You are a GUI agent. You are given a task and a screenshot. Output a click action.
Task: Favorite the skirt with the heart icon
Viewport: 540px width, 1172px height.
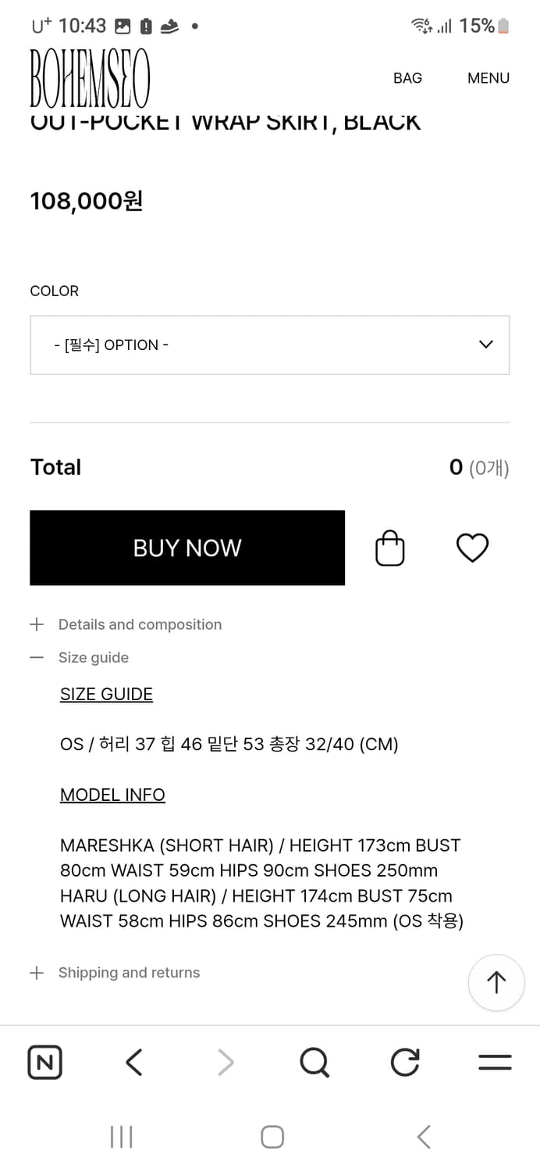471,548
